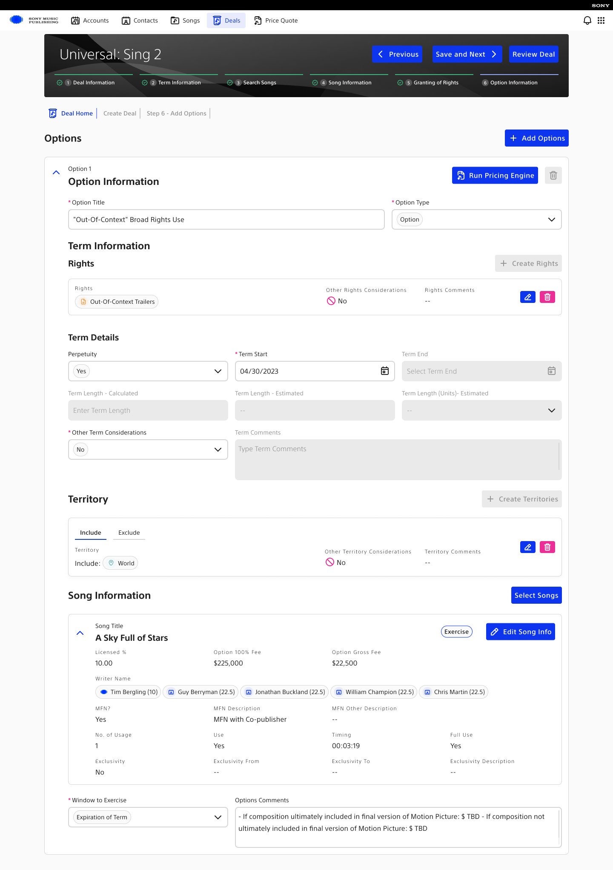This screenshot has width=613, height=870.
Task: Open the Window to Exercise dropdown
Action: pos(148,817)
